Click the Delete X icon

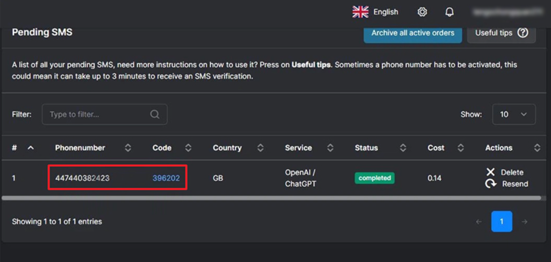[x=490, y=172]
